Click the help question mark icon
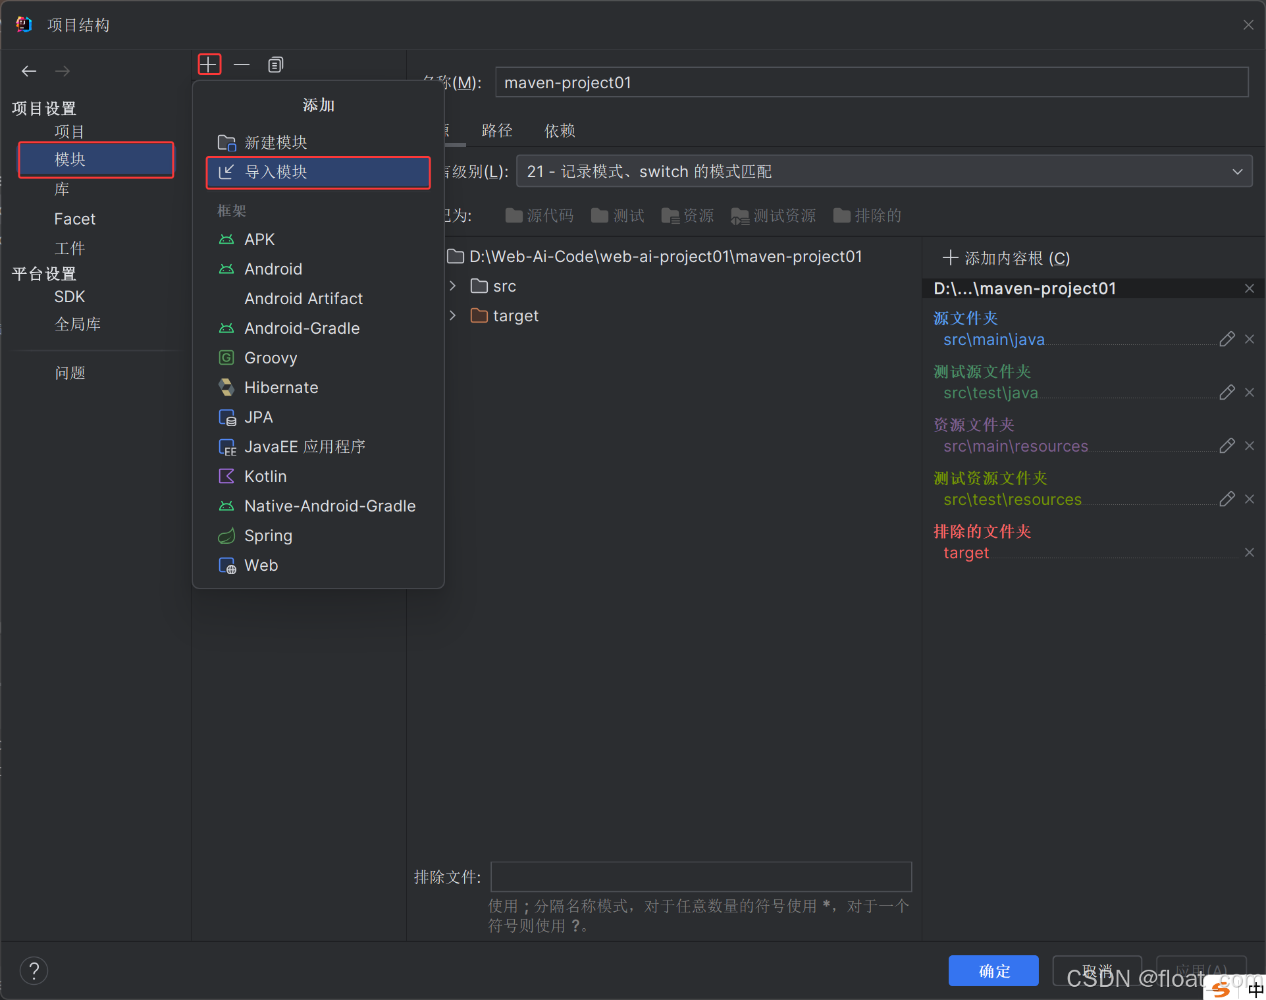 click(x=34, y=970)
